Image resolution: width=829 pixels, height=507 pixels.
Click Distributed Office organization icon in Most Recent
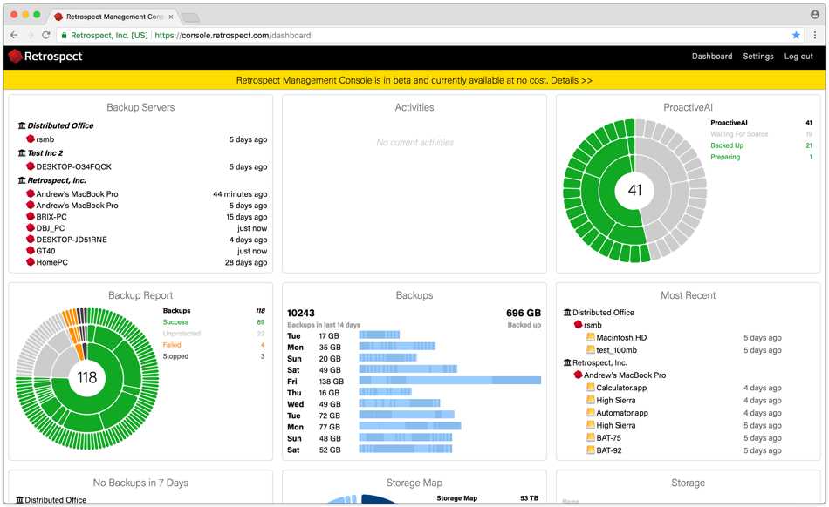pyautogui.click(x=566, y=313)
